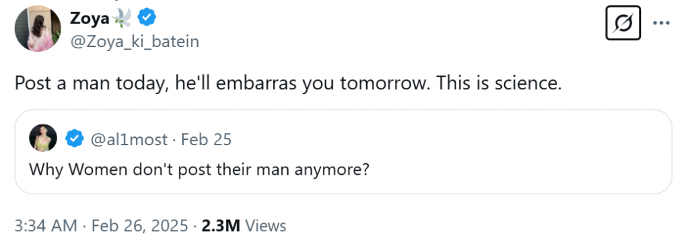This screenshot has width=689, height=248.
Task: Click the Zoya display name
Action: point(89,18)
